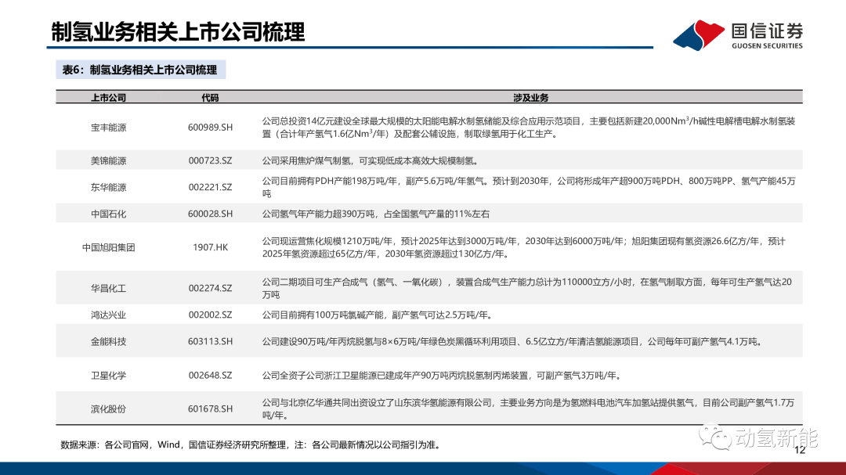Select stock code 600989.SH
The height and width of the screenshot is (475, 846).
click(211, 128)
